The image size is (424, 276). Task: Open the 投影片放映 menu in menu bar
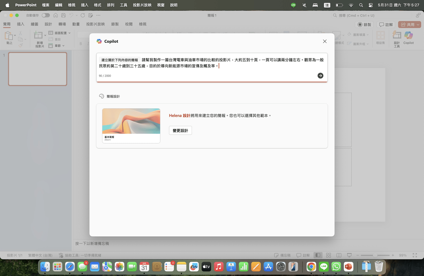[x=142, y=5]
